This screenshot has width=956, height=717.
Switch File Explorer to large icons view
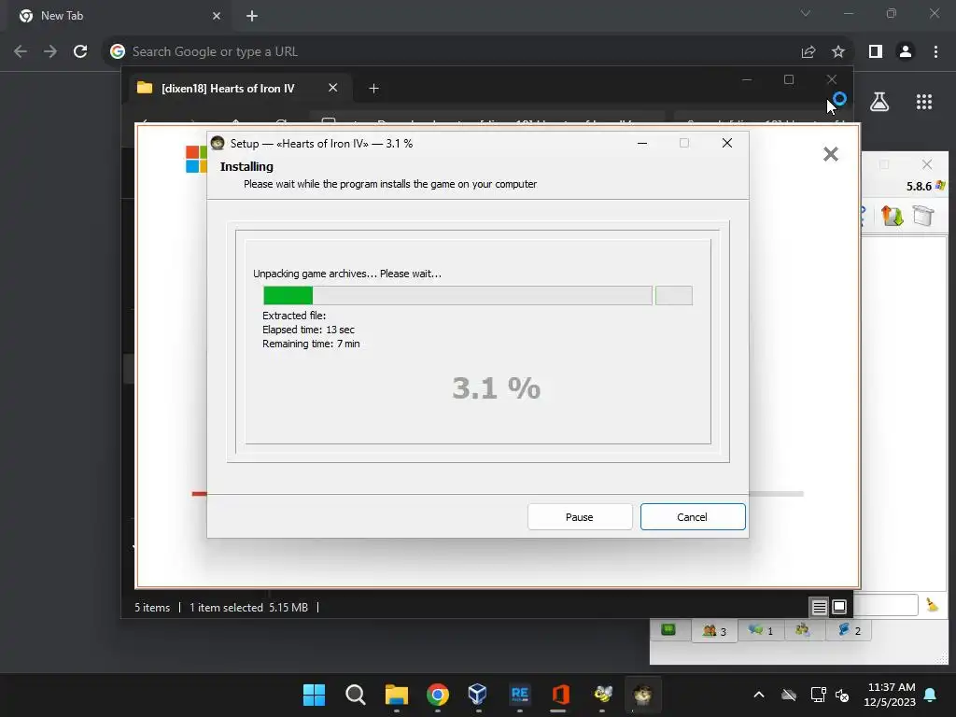[839, 607]
